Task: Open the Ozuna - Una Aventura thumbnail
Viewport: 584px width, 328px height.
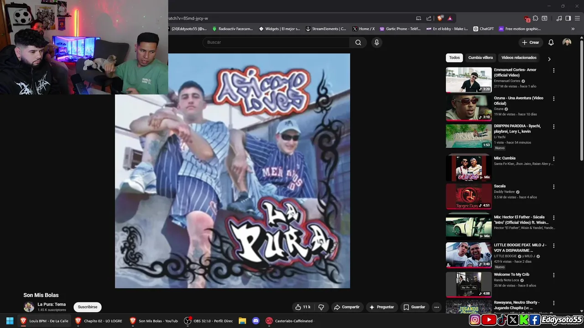Action: tap(469, 108)
